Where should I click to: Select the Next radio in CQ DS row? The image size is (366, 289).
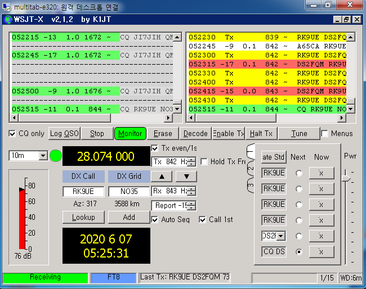299,252
